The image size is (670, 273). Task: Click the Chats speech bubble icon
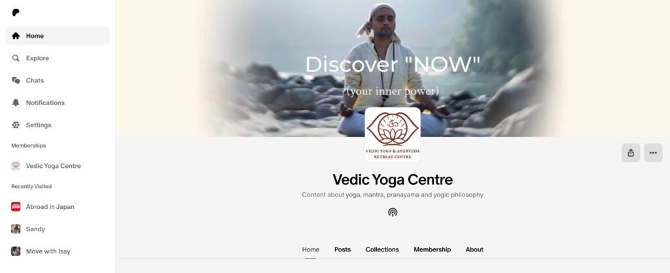point(16,80)
